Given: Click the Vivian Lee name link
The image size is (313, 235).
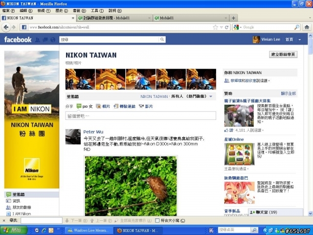Looking at the screenshot, I should coord(270,40).
